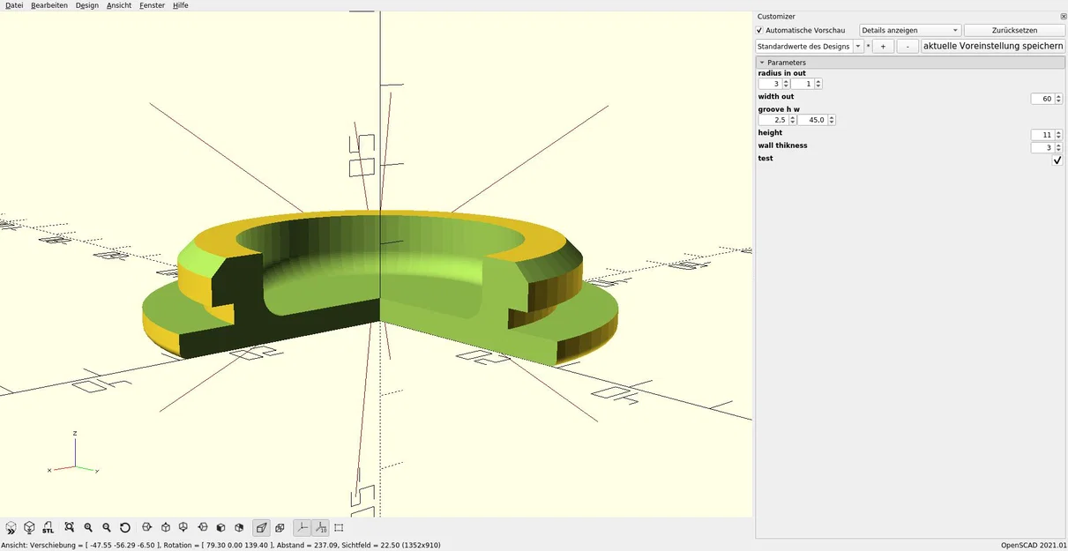This screenshot has height=551, width=1068.
Task: Click the groove h value 2.5
Action: (773, 120)
